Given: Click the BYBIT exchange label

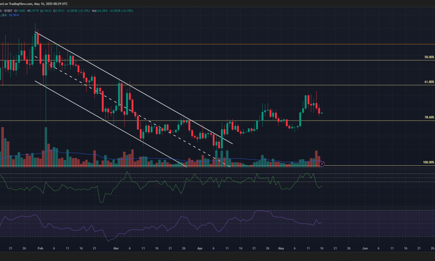Looking at the screenshot, I should click(x=8, y=11).
